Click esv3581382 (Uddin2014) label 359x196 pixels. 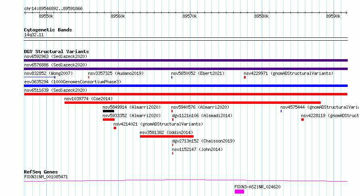pos(166,132)
